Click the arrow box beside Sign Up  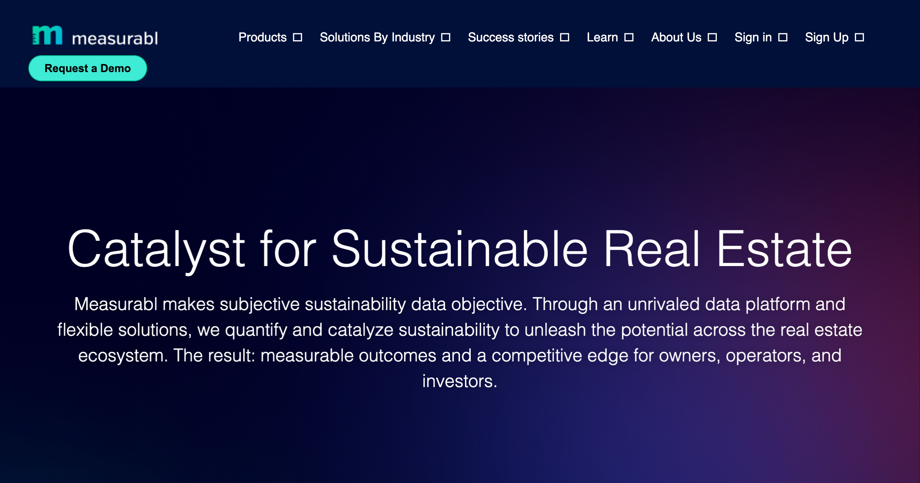[859, 37]
